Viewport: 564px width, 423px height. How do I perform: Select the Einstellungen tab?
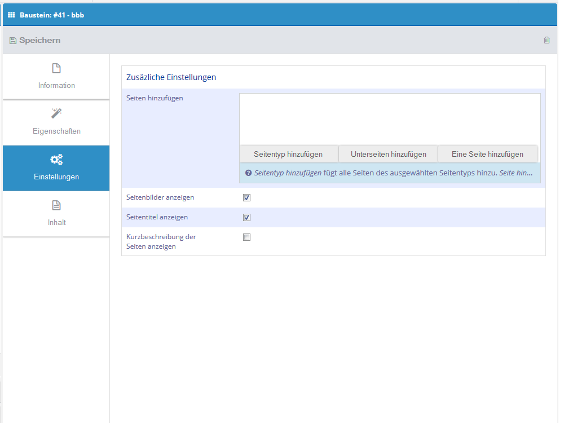[56, 168]
